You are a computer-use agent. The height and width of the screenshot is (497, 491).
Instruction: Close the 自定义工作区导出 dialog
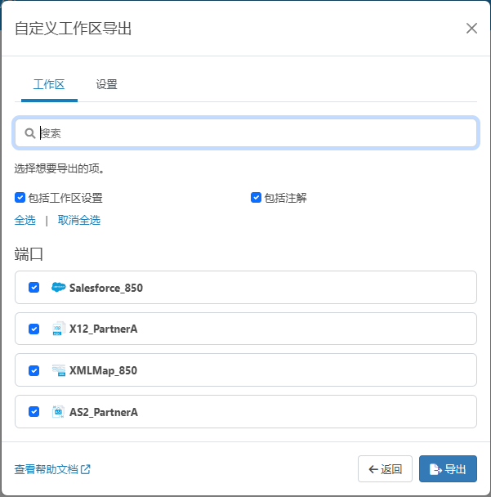click(x=471, y=29)
